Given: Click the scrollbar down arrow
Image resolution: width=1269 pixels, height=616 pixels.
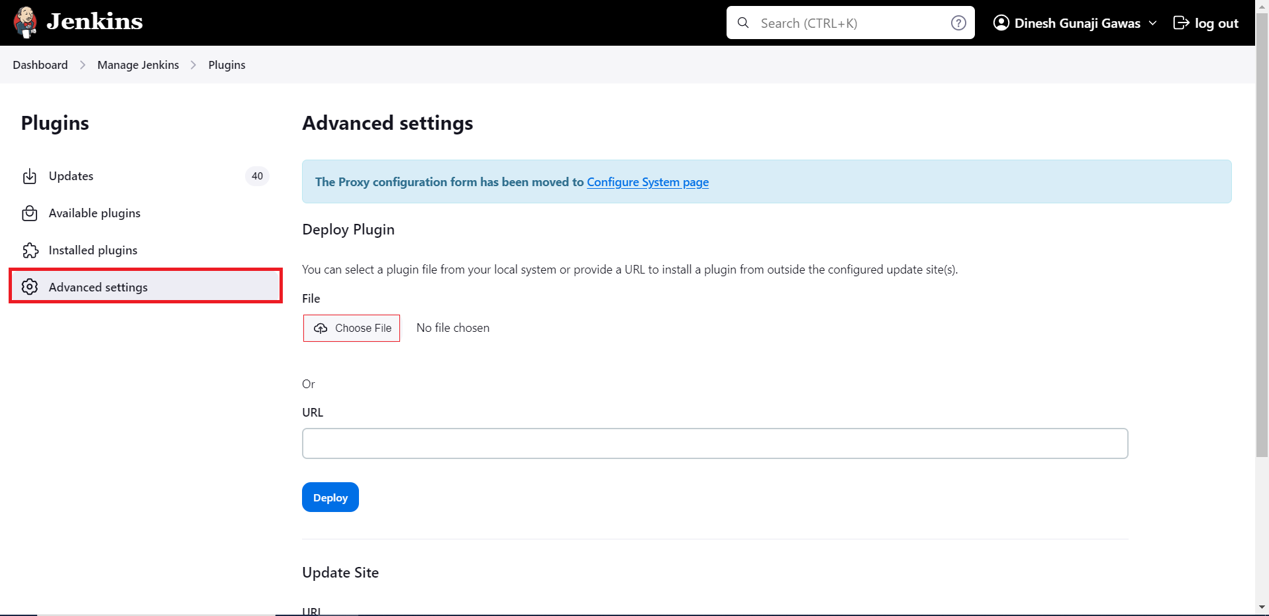Looking at the screenshot, I should click(x=1262, y=607).
